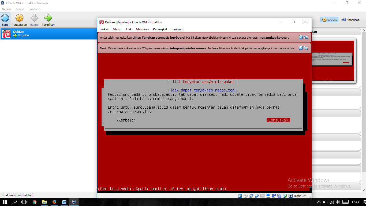Click the keyboard capture status icon
Screen dimensions: 366x206
click(x=291, y=196)
